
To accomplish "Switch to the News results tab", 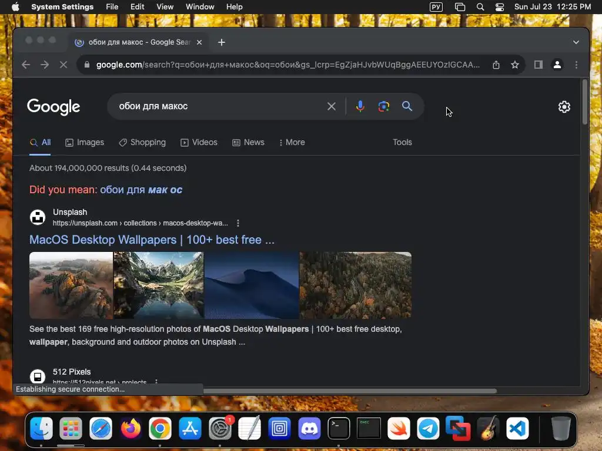I will pyautogui.click(x=249, y=142).
